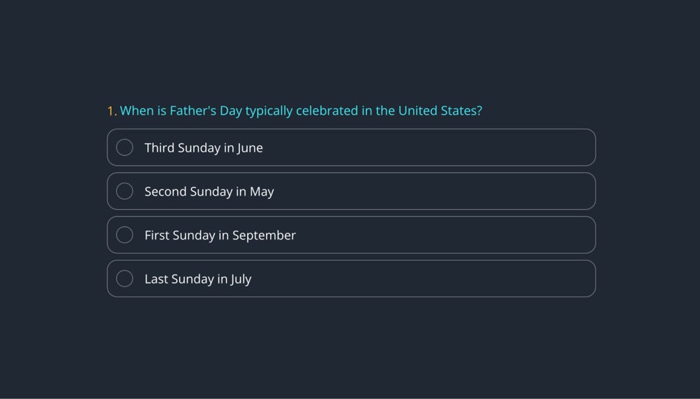
Task: Click the Father's Day question text
Action: (301, 110)
